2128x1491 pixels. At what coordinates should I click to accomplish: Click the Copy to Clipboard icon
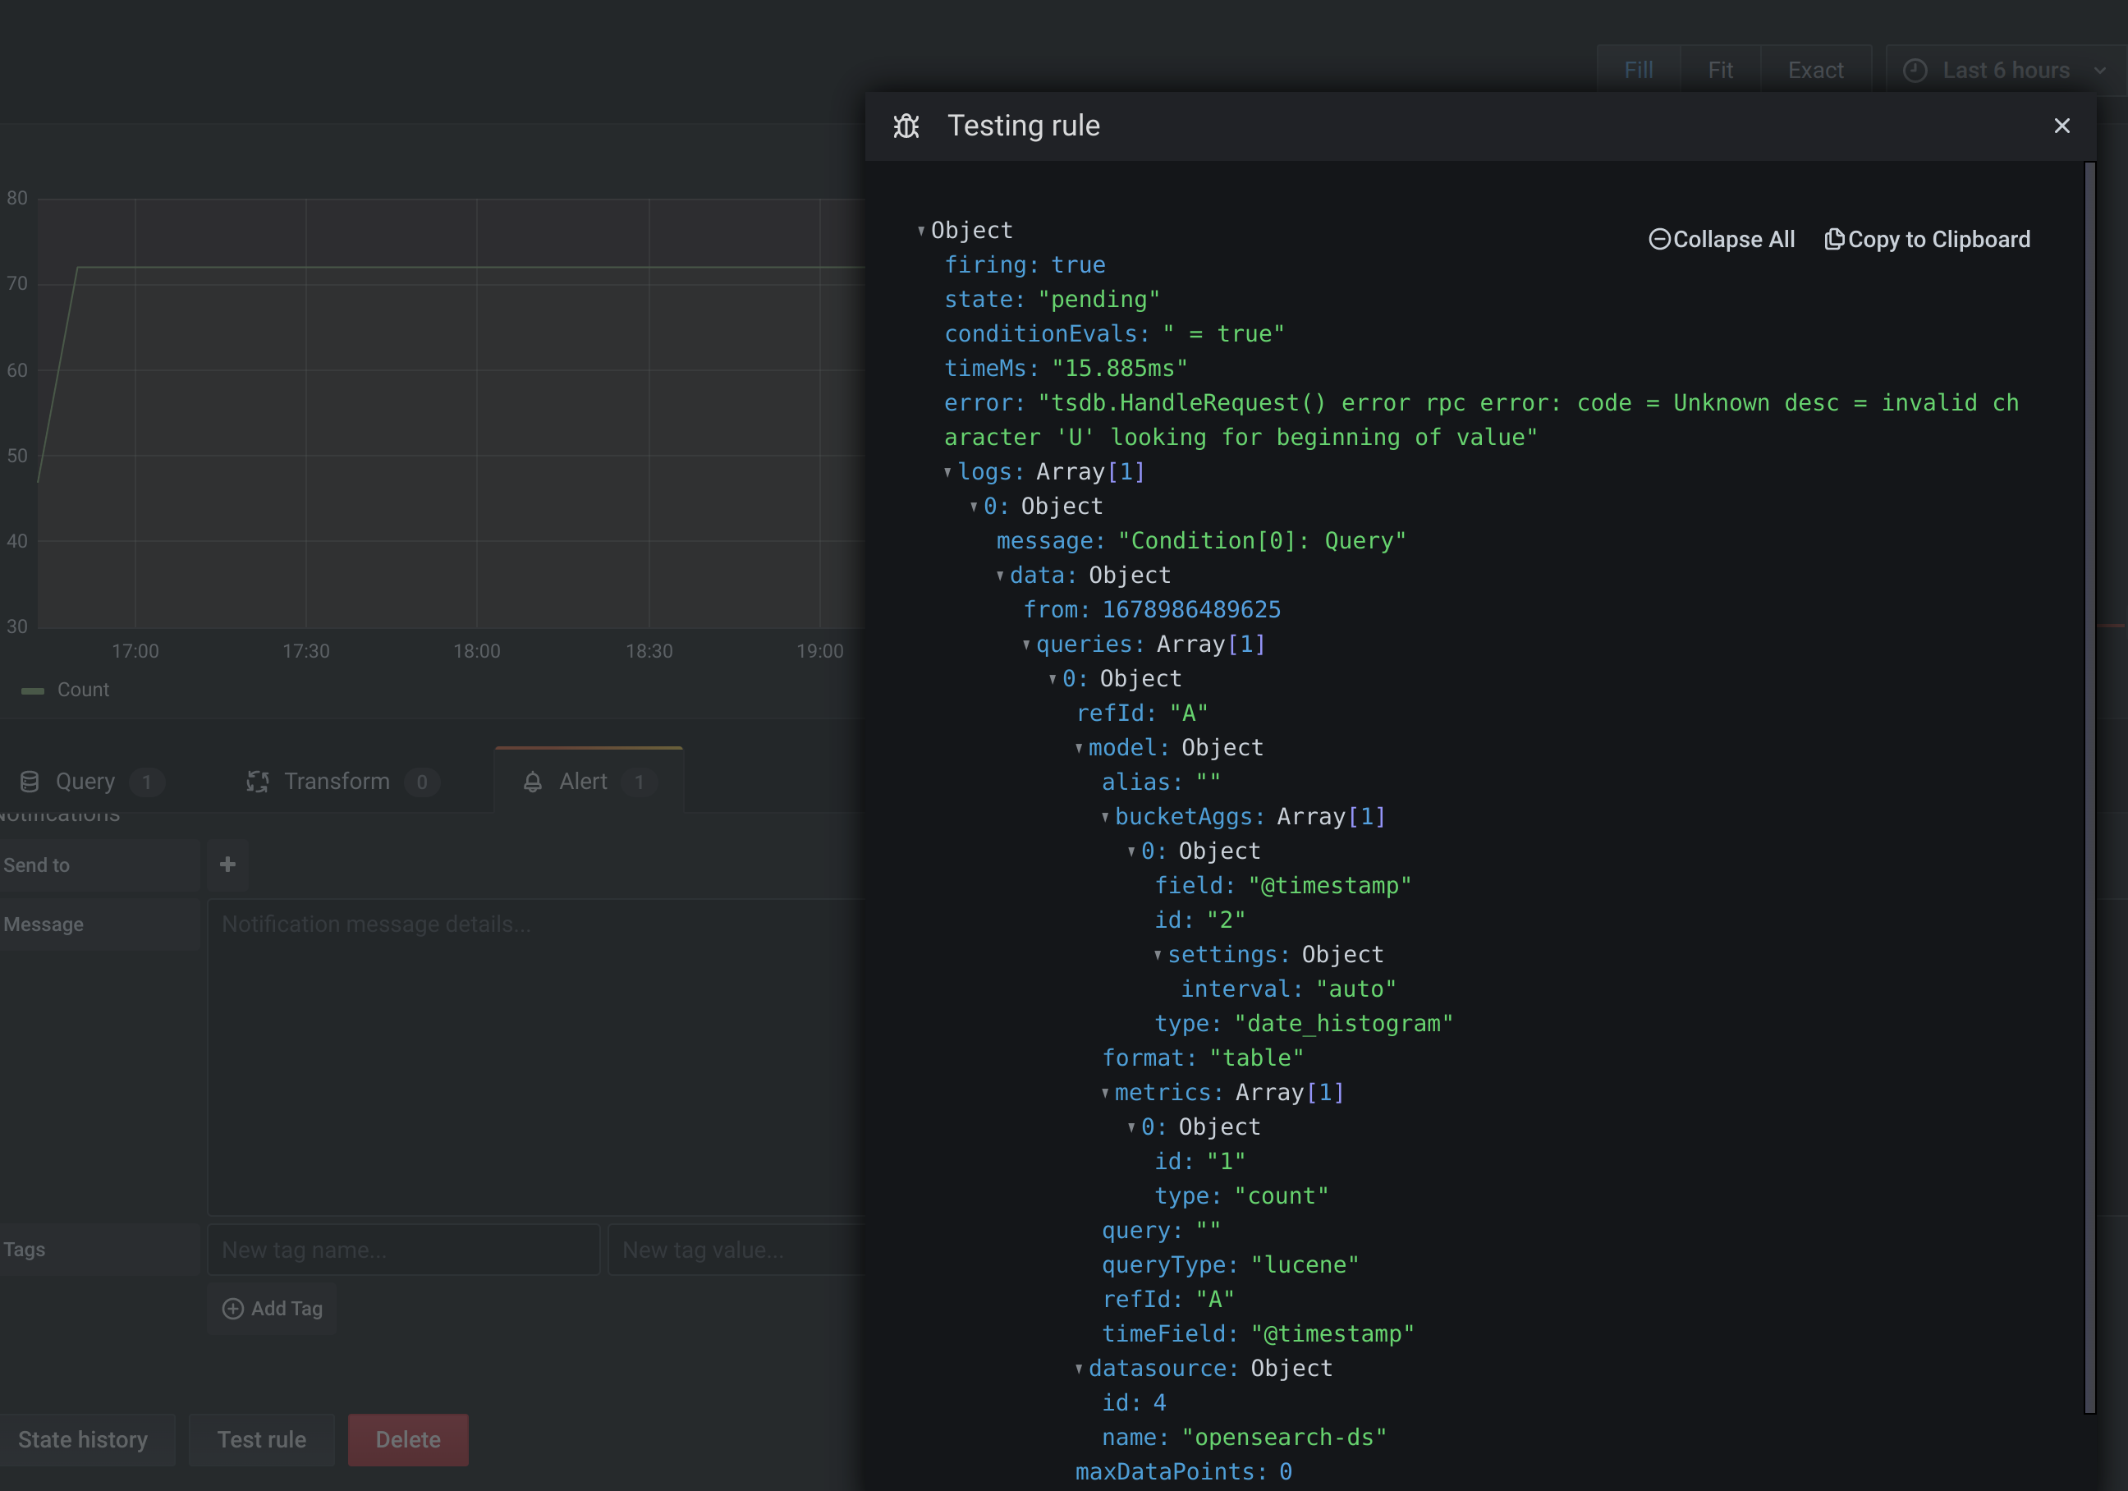(x=1834, y=239)
